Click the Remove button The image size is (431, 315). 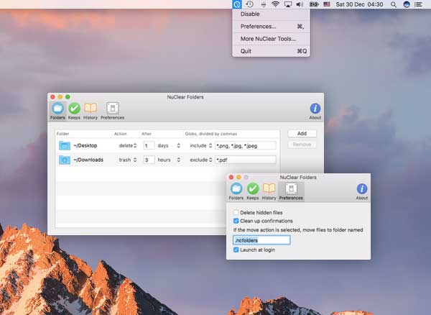302,145
